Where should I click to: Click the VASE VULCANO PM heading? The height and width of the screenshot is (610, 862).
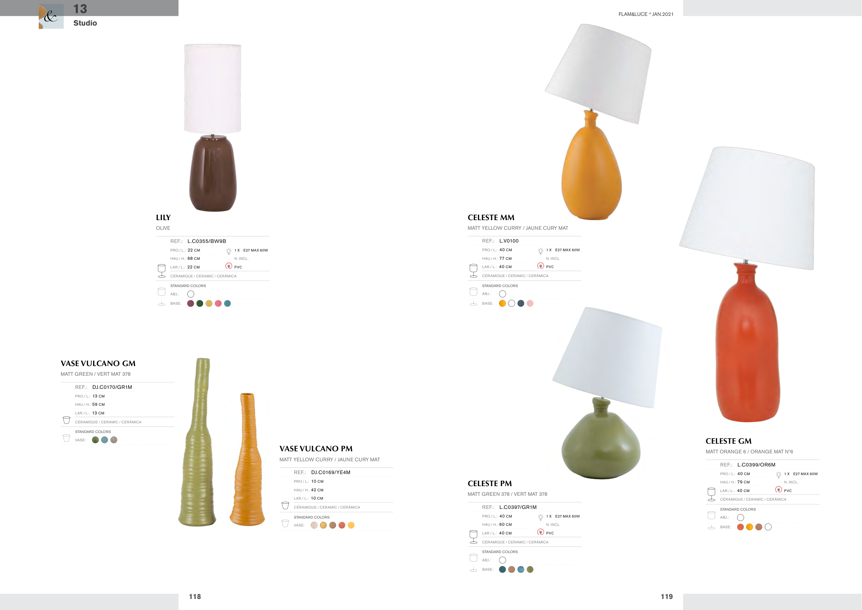coord(316,449)
